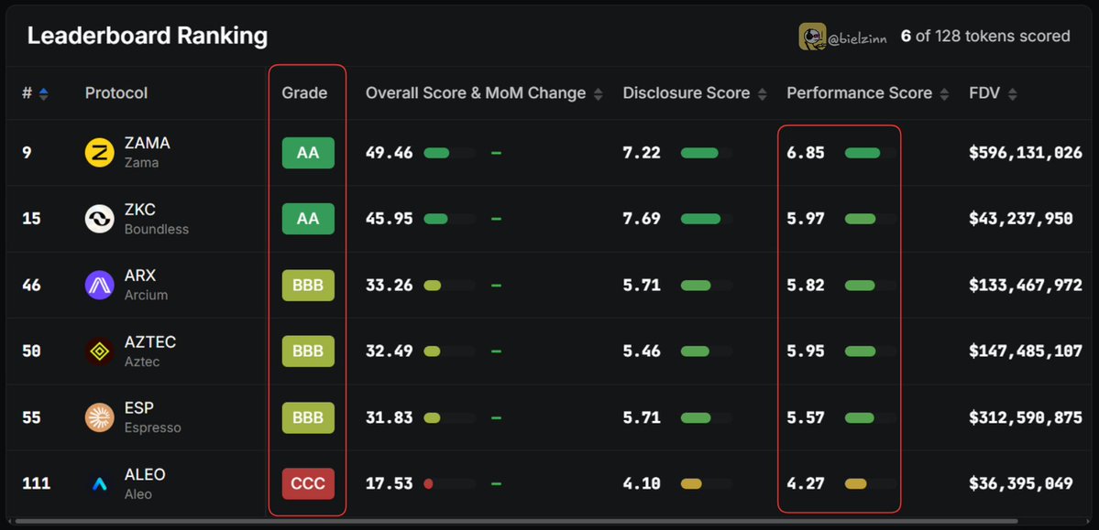Click ALEO overall score red indicator
Viewport: 1099px width, 530px height.
click(428, 484)
